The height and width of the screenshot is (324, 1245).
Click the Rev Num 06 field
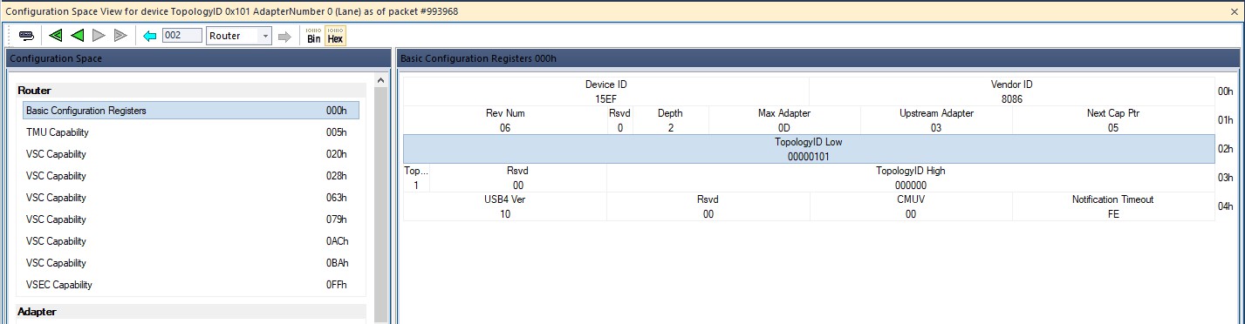click(505, 120)
